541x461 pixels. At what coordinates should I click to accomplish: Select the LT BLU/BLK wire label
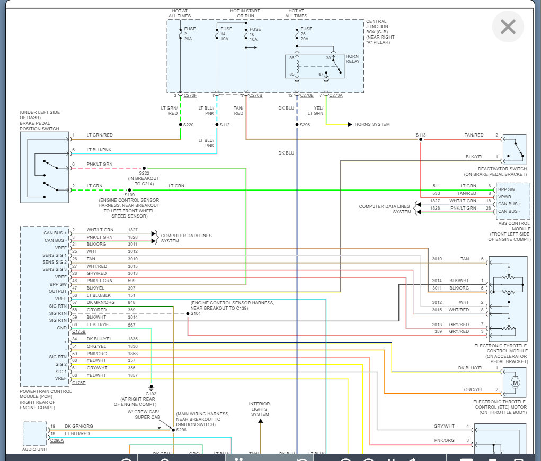tap(99, 295)
